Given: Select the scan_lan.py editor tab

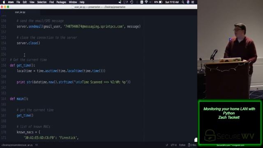Looking at the screenshot, I should pyautogui.click(x=20, y=12).
